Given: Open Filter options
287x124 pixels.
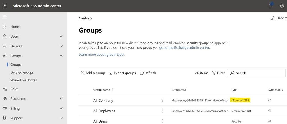Looking at the screenshot, I should coord(219,73).
